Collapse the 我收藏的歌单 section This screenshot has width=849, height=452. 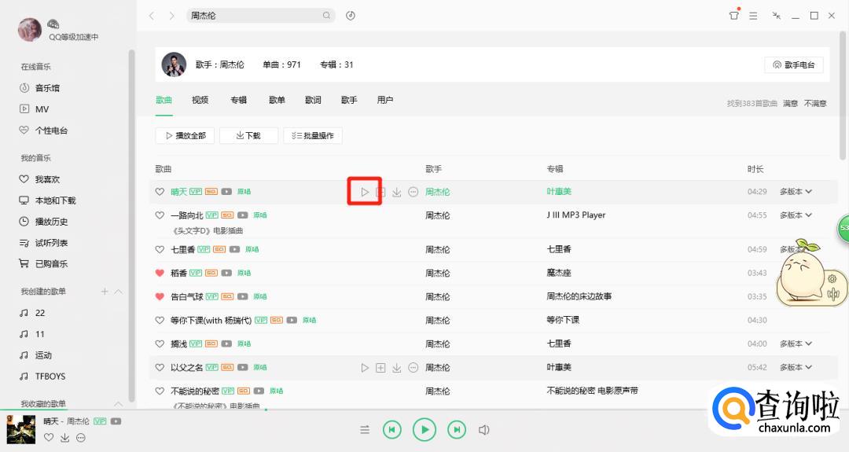pos(118,404)
